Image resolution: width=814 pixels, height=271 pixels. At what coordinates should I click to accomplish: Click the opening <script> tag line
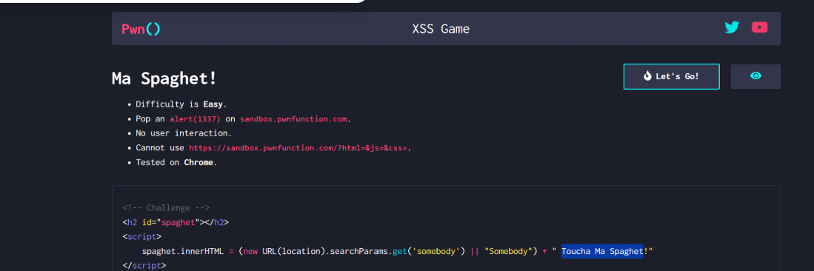pos(141,237)
